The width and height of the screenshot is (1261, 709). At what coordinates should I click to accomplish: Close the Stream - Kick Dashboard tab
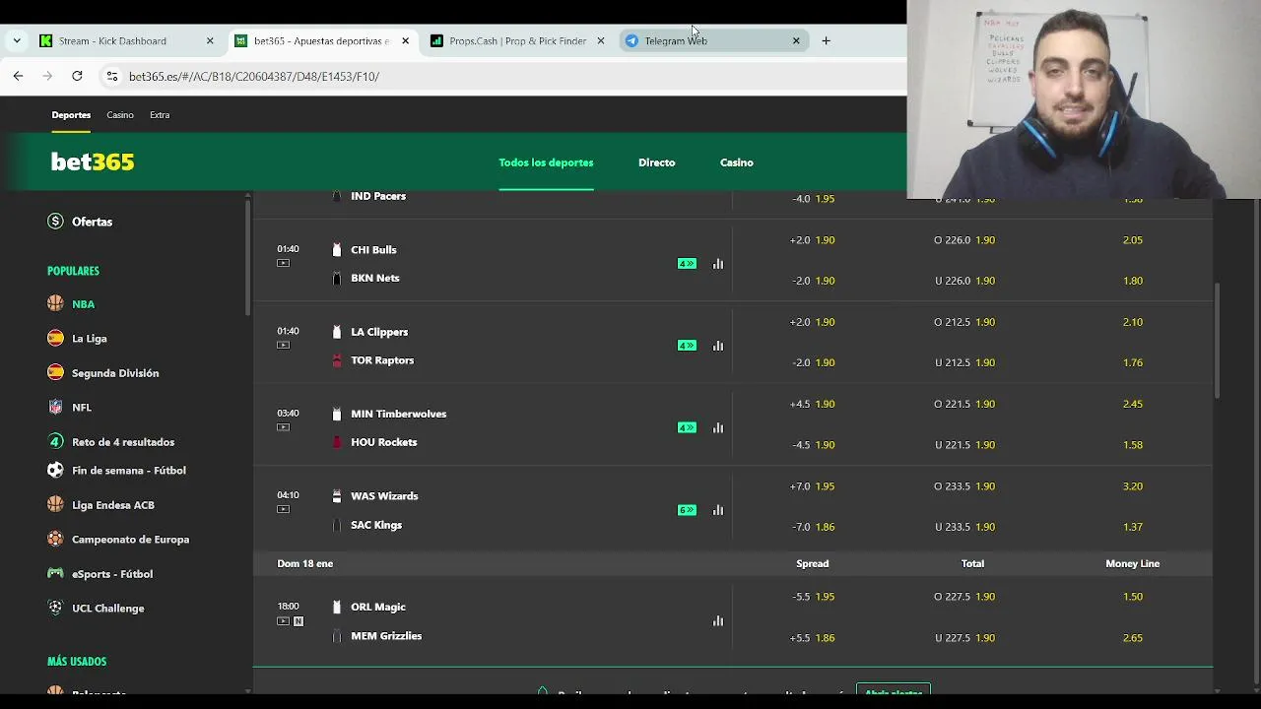click(210, 40)
